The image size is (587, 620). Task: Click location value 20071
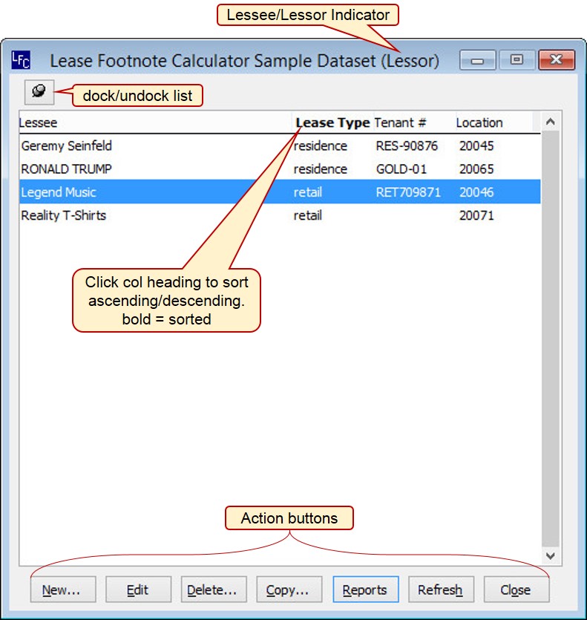476,215
